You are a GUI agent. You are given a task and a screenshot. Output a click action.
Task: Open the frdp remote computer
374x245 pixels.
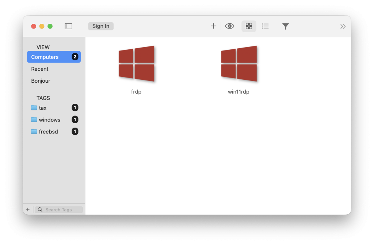point(136,64)
